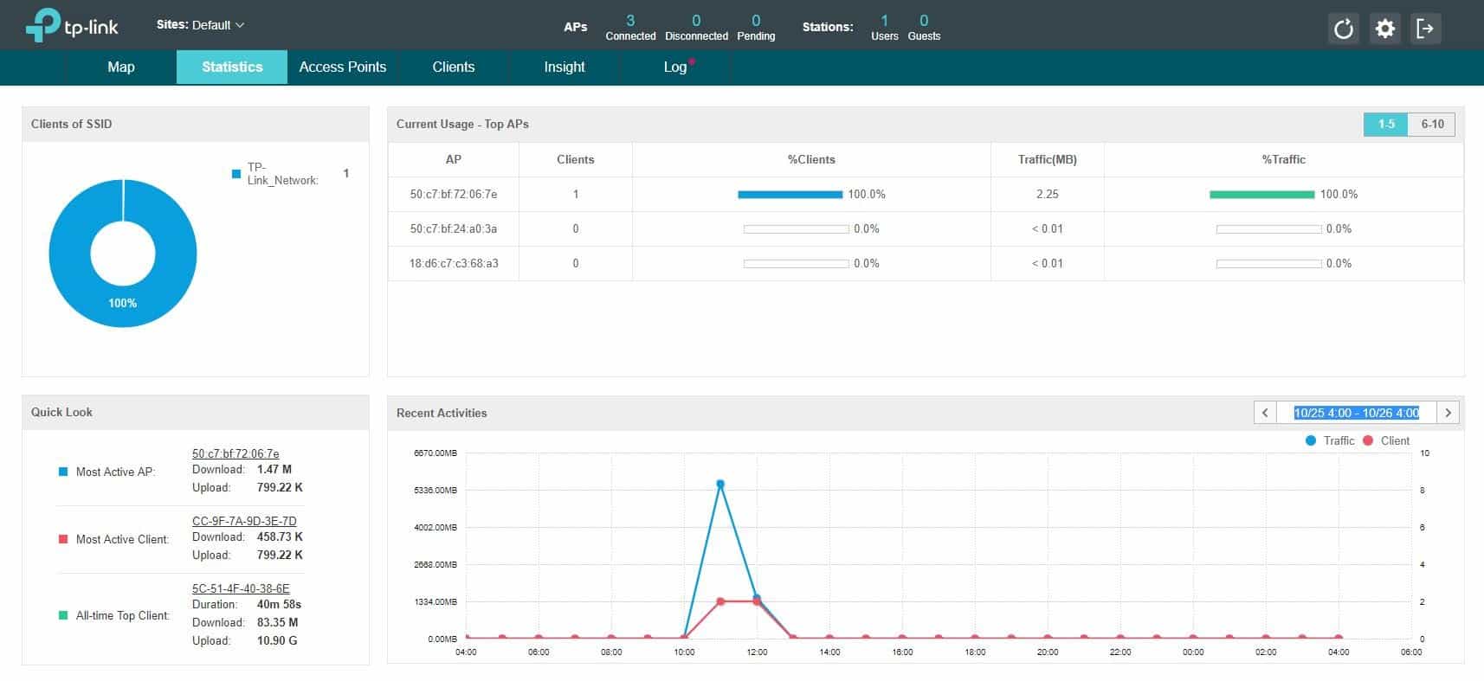The height and width of the screenshot is (681, 1484).
Task: Click the TP-Link_Network legend swatch
Action: (236, 174)
